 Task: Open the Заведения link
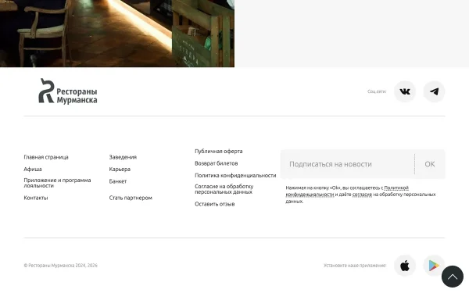tap(123, 157)
